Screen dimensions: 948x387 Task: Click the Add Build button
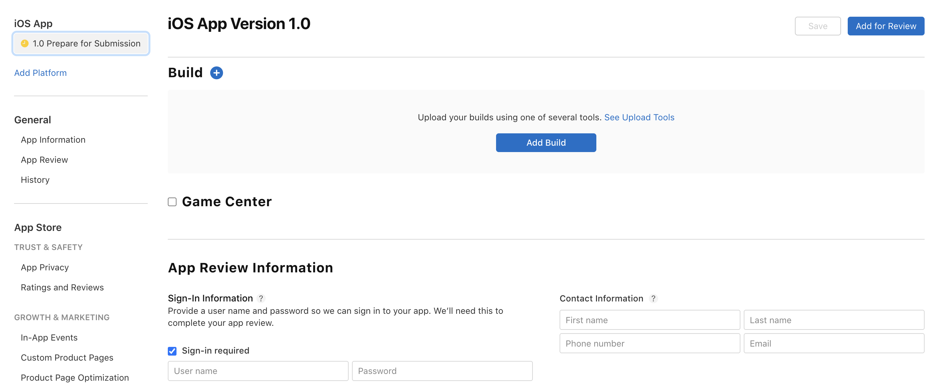546,143
